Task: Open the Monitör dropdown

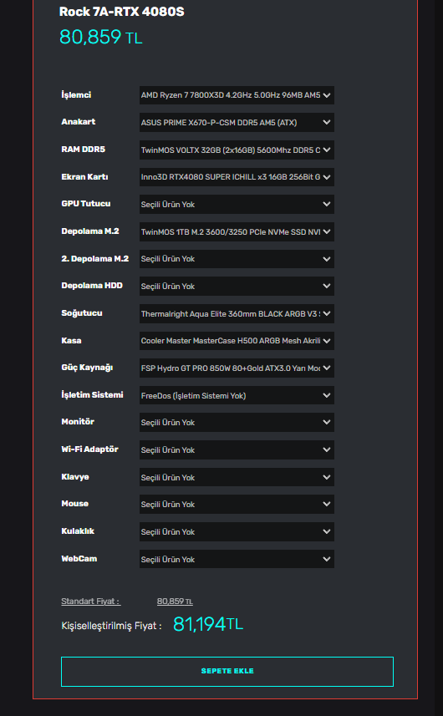Action: click(x=237, y=423)
